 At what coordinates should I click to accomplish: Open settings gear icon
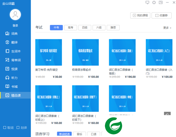tap(154, 2)
